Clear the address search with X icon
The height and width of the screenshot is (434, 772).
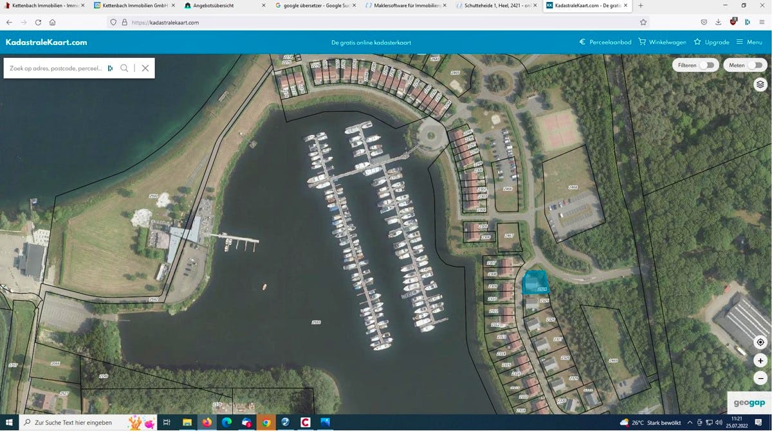[x=145, y=68]
